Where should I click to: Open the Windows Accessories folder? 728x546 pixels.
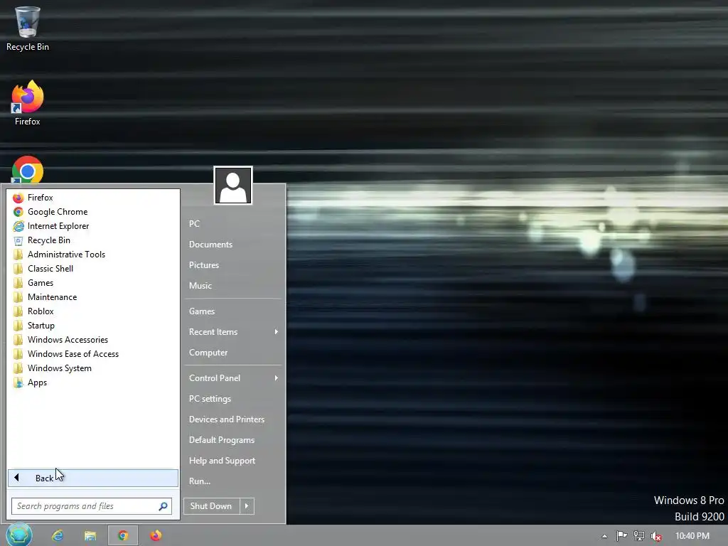tap(93, 340)
